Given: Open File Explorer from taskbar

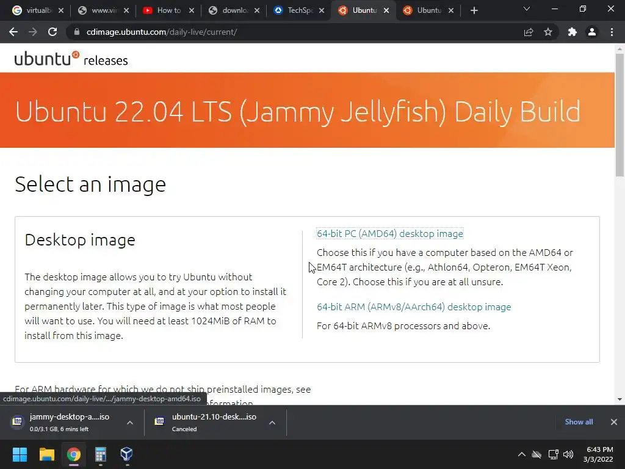Looking at the screenshot, I should (46, 454).
